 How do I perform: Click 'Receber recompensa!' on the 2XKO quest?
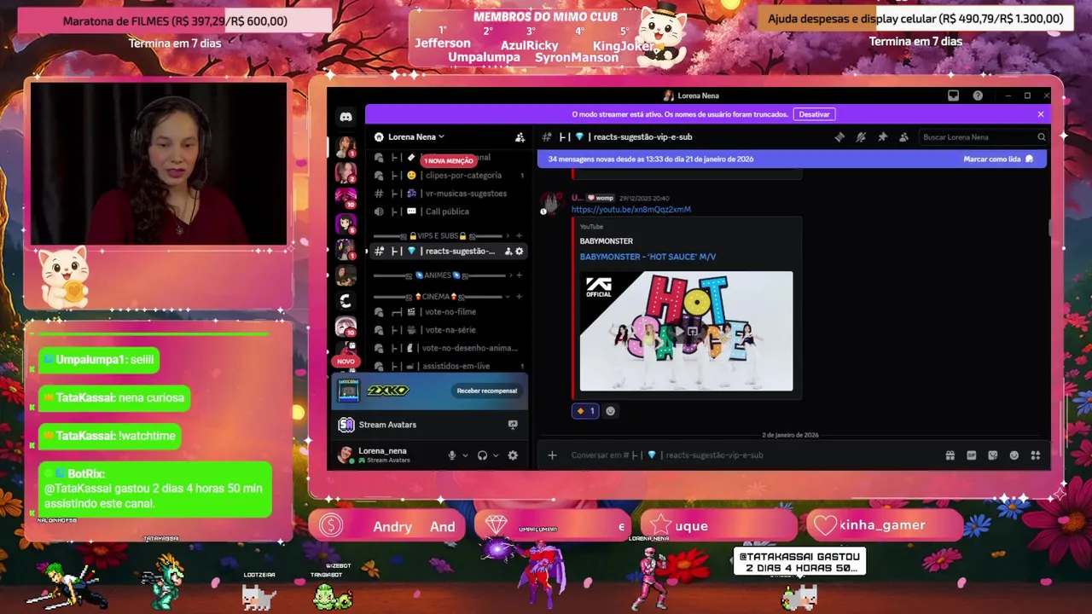486,391
